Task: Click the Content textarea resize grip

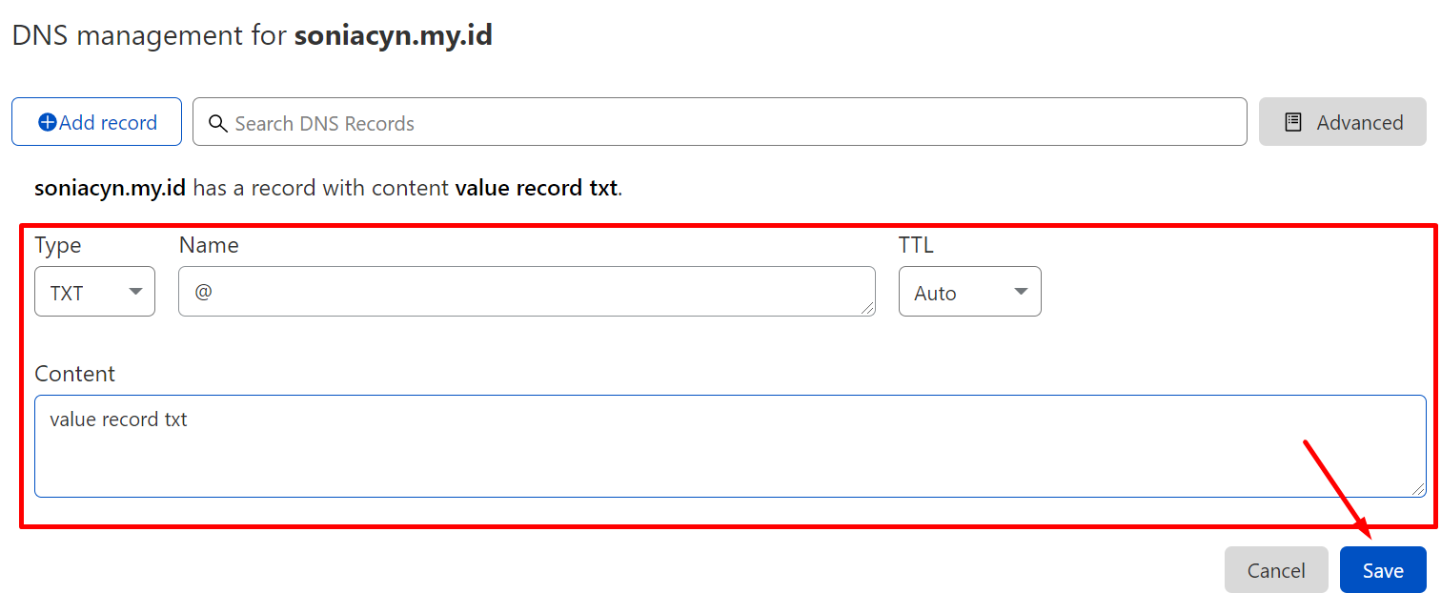Action: pyautogui.click(x=1419, y=489)
